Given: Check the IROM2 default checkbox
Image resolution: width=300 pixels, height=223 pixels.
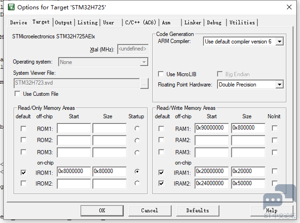Looking at the screenshot, I should (x=23, y=184).
